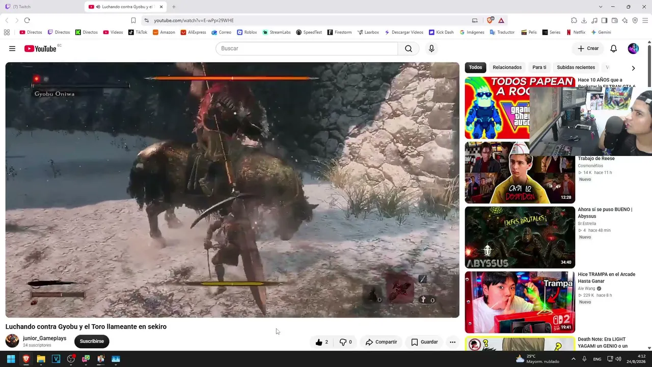Viewport: 652px width, 367px height.
Task: Open the StreamLabs bookmark
Action: tap(277, 32)
